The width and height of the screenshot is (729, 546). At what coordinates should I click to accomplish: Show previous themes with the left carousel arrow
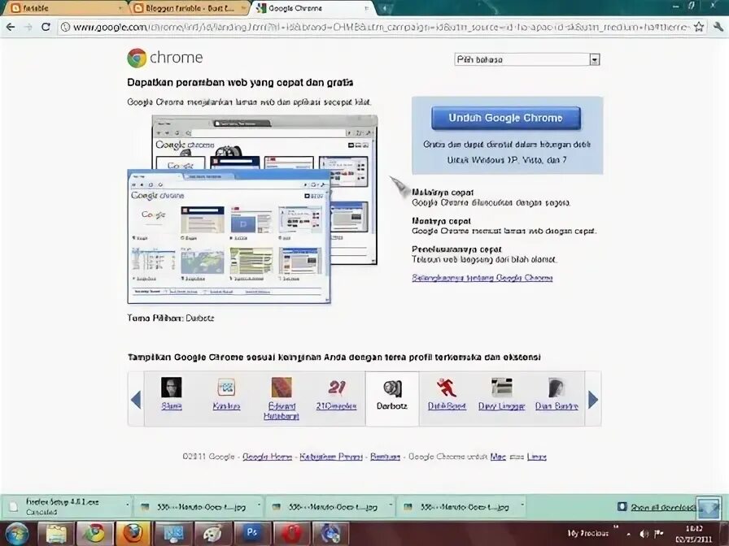coord(136,399)
